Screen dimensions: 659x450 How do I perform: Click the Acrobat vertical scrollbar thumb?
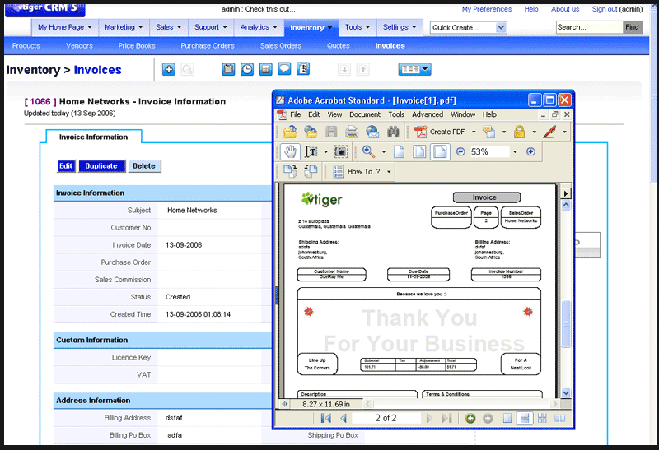(566, 323)
